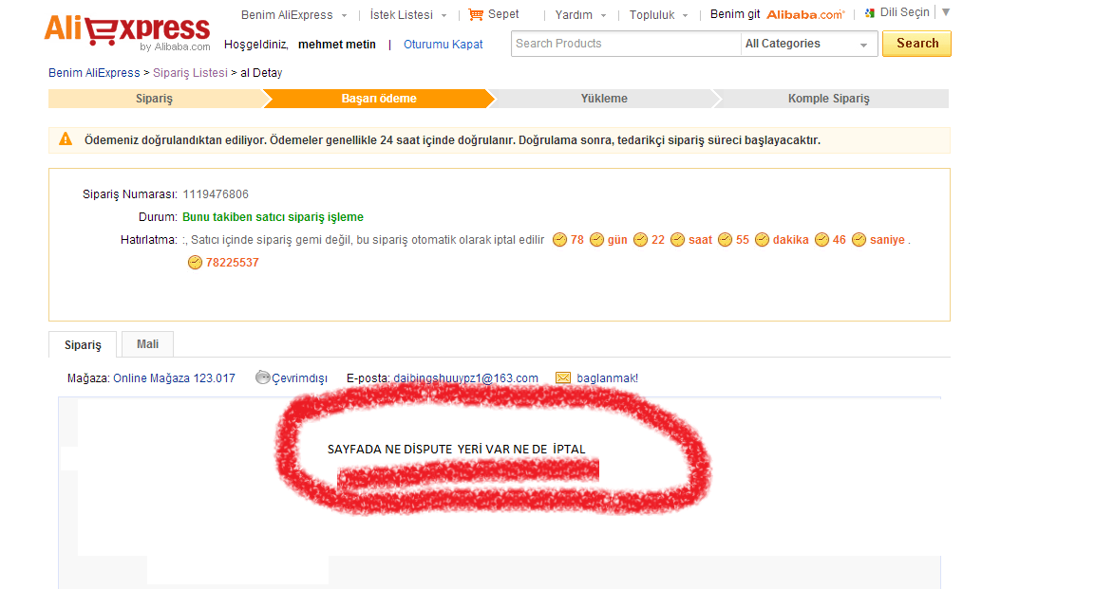Click the Çevrimdışı status icon
1095x589 pixels.
tap(262, 377)
